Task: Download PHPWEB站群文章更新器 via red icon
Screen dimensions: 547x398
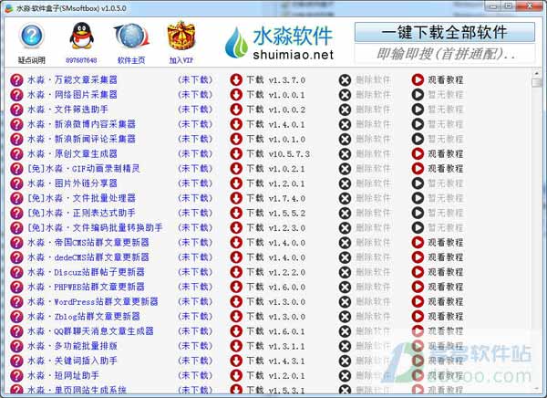Action: [x=236, y=287]
